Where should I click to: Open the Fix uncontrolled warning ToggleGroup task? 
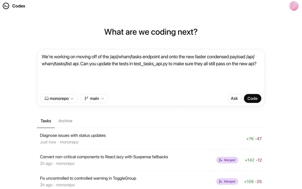tap(88, 178)
